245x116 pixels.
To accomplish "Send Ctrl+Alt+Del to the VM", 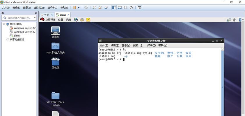I will click(86, 8).
